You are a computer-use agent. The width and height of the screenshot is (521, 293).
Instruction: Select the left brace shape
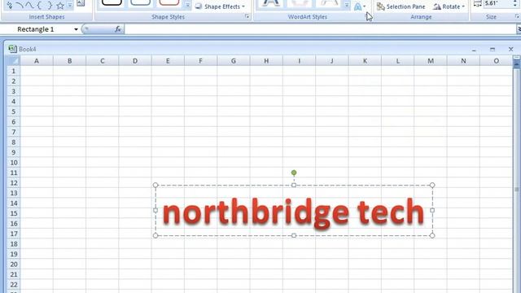[39, 5]
